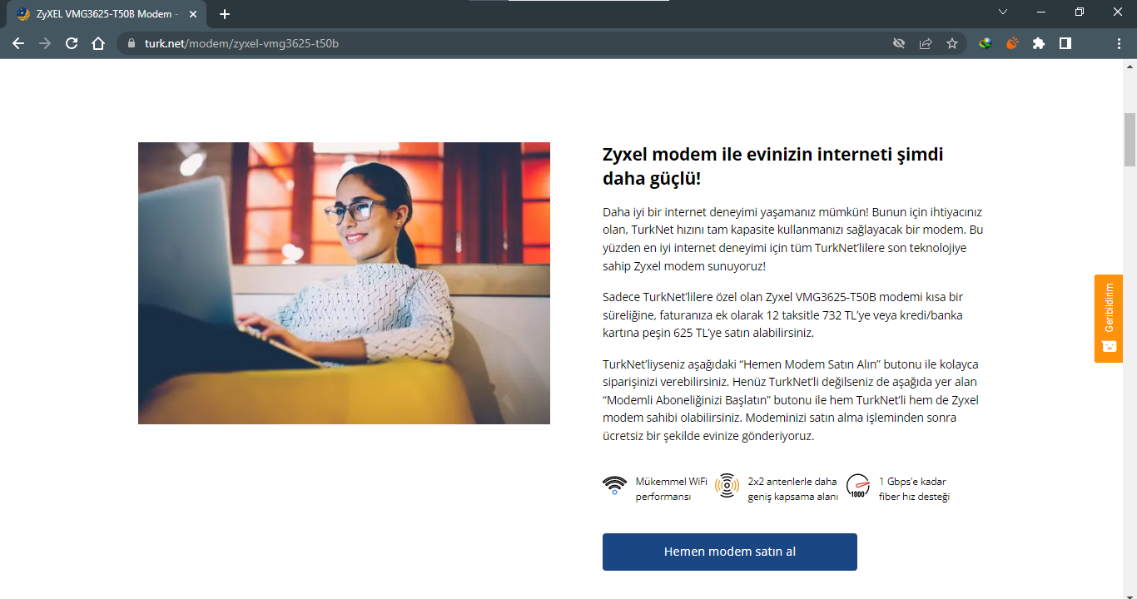Click the crossed-eye tracking protection icon

click(899, 43)
